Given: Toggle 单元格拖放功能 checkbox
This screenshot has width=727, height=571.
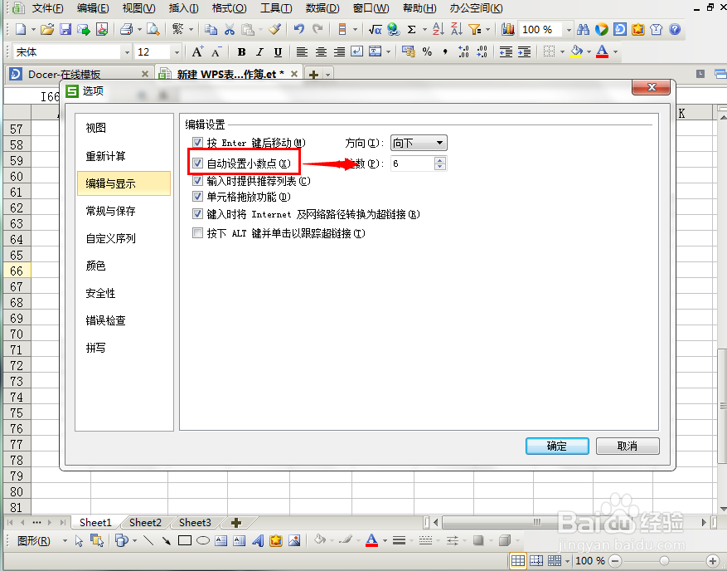Looking at the screenshot, I should click(197, 197).
